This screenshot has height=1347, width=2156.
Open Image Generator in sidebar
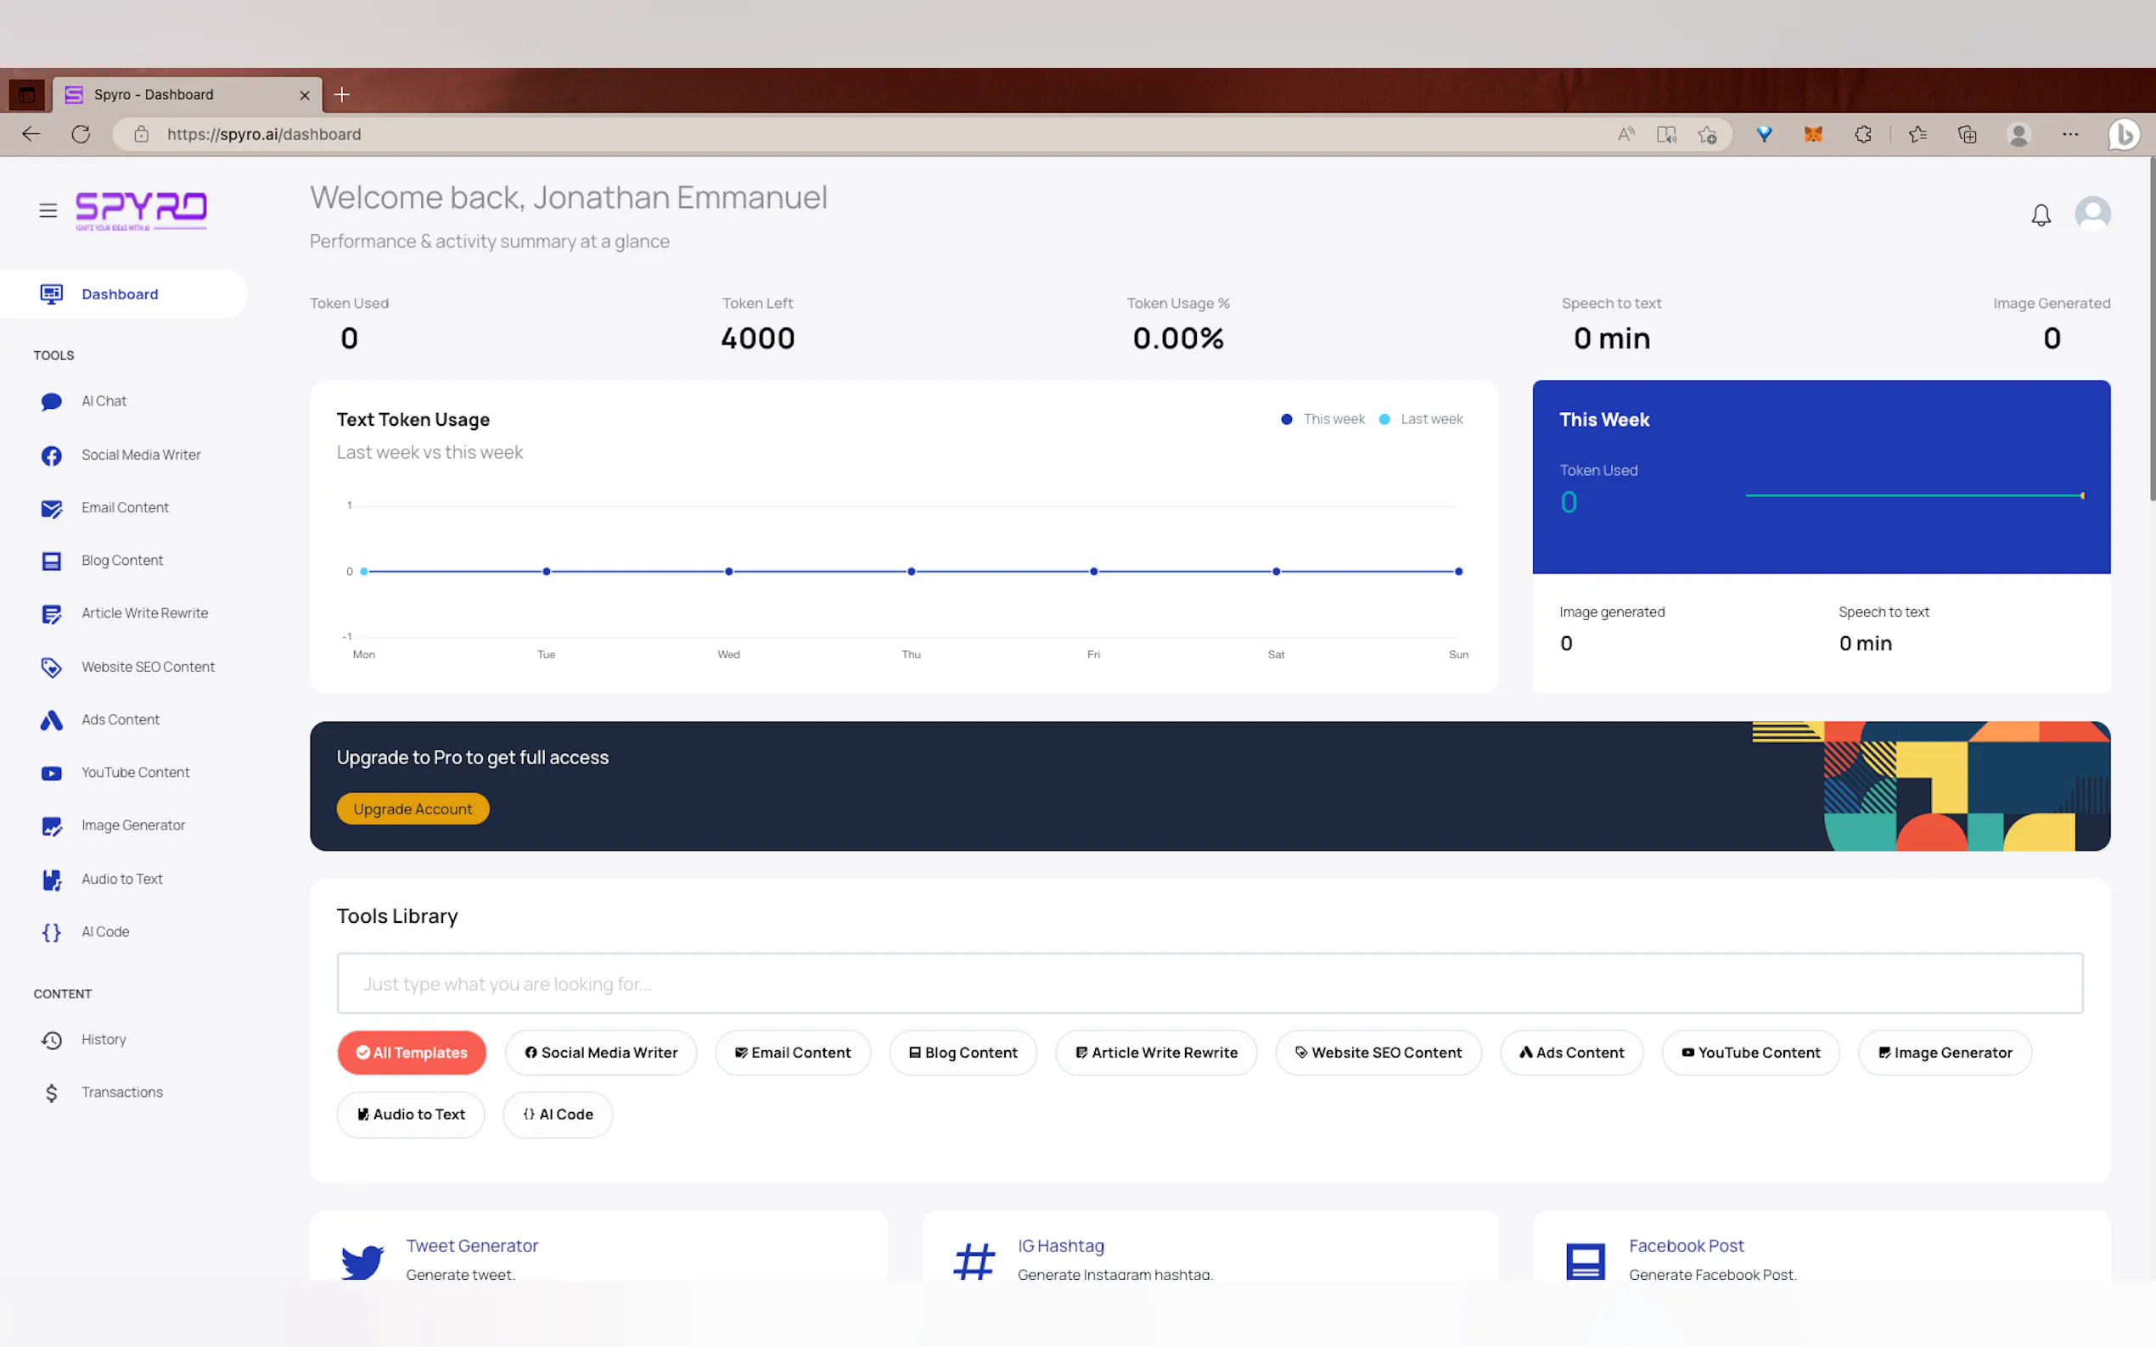132,825
